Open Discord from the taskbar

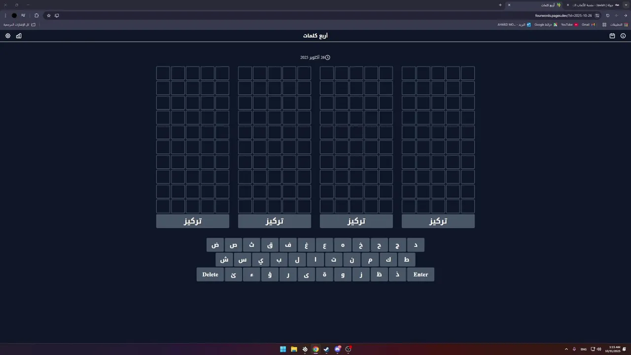pos(337,349)
